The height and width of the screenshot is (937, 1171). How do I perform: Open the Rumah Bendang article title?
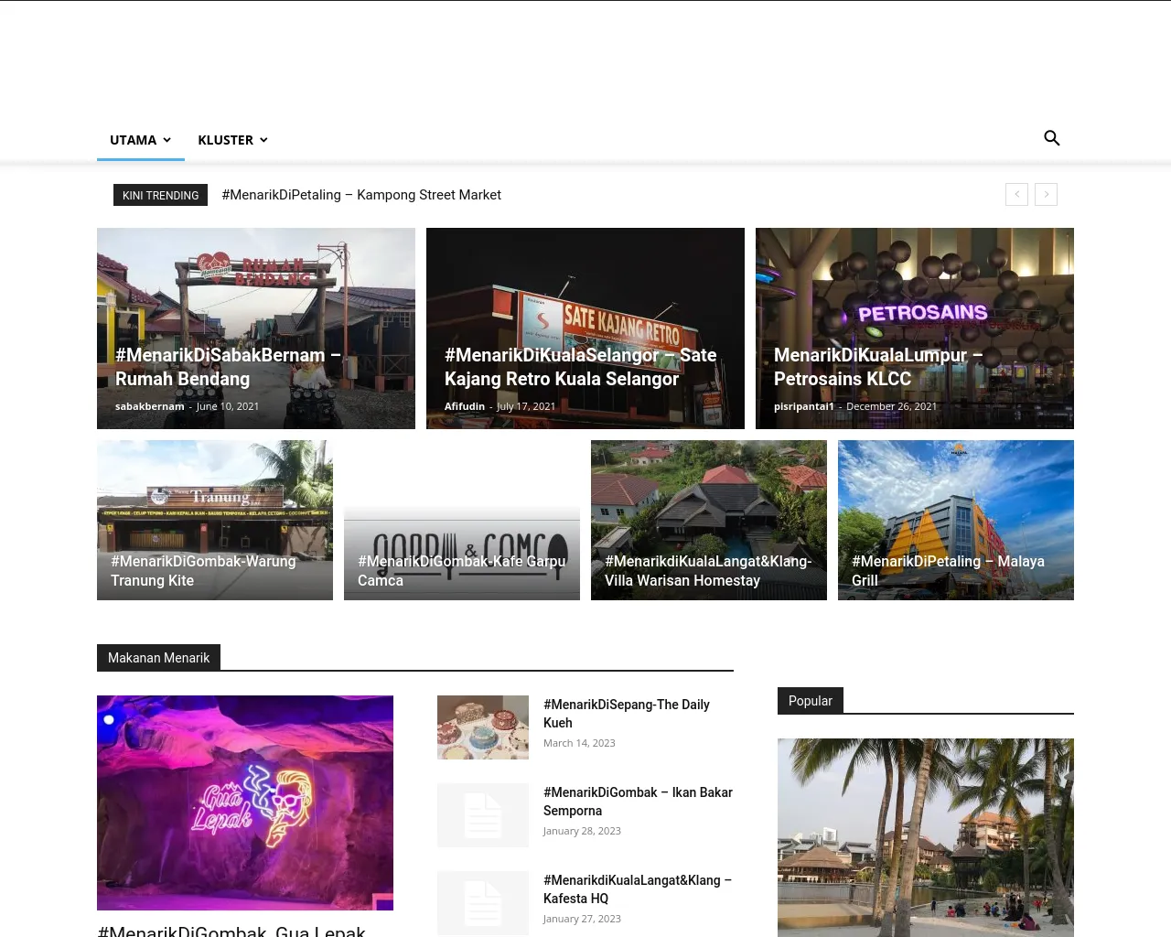coord(227,367)
